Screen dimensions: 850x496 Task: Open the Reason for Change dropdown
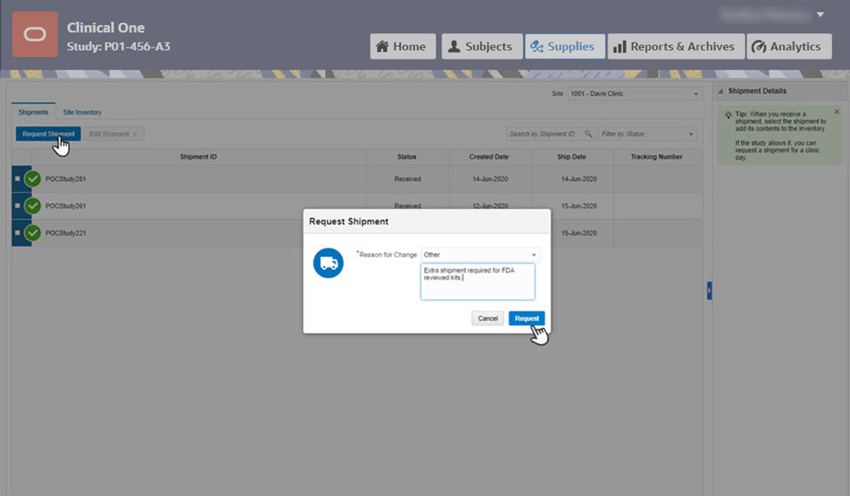tap(480, 255)
